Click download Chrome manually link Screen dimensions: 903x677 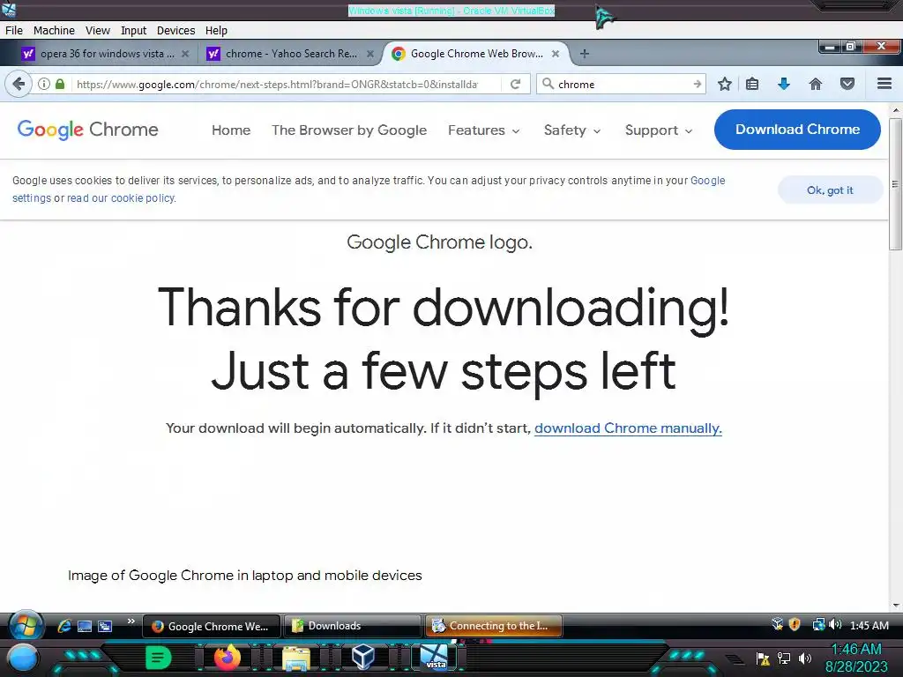(x=628, y=428)
